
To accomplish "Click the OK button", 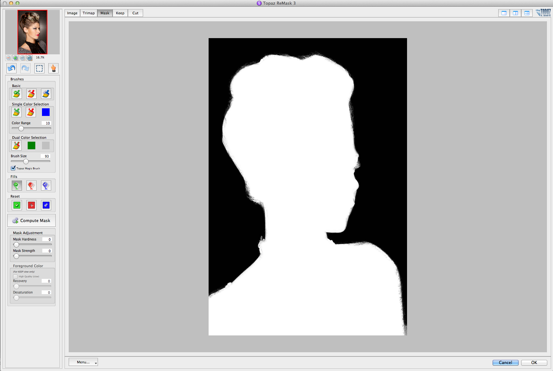I will 534,362.
